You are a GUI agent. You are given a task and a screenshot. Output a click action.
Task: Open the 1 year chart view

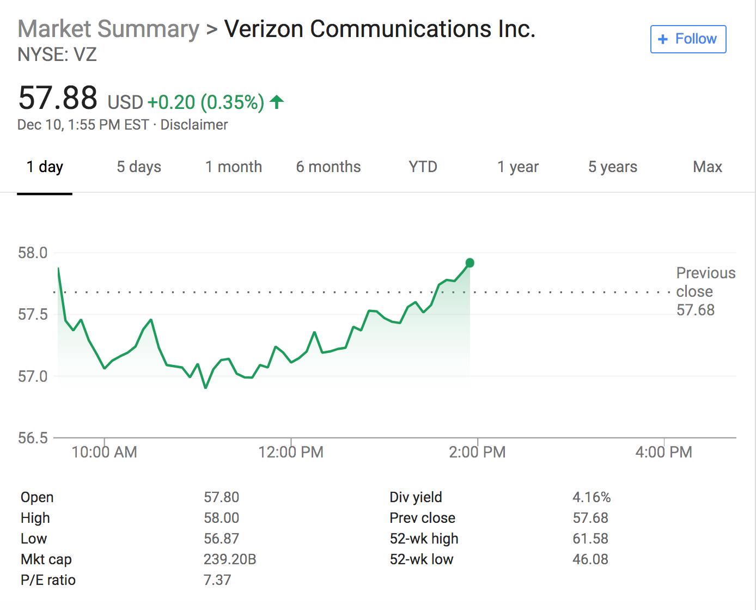(x=517, y=167)
